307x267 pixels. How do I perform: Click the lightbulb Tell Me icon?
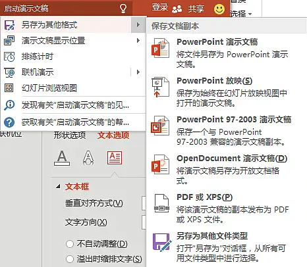click(x=123, y=9)
